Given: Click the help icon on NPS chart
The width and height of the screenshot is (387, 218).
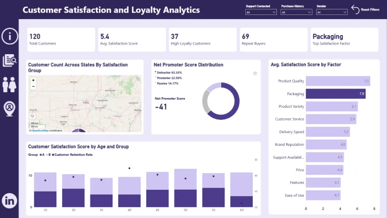Looking at the screenshot, I should [x=255, y=73].
